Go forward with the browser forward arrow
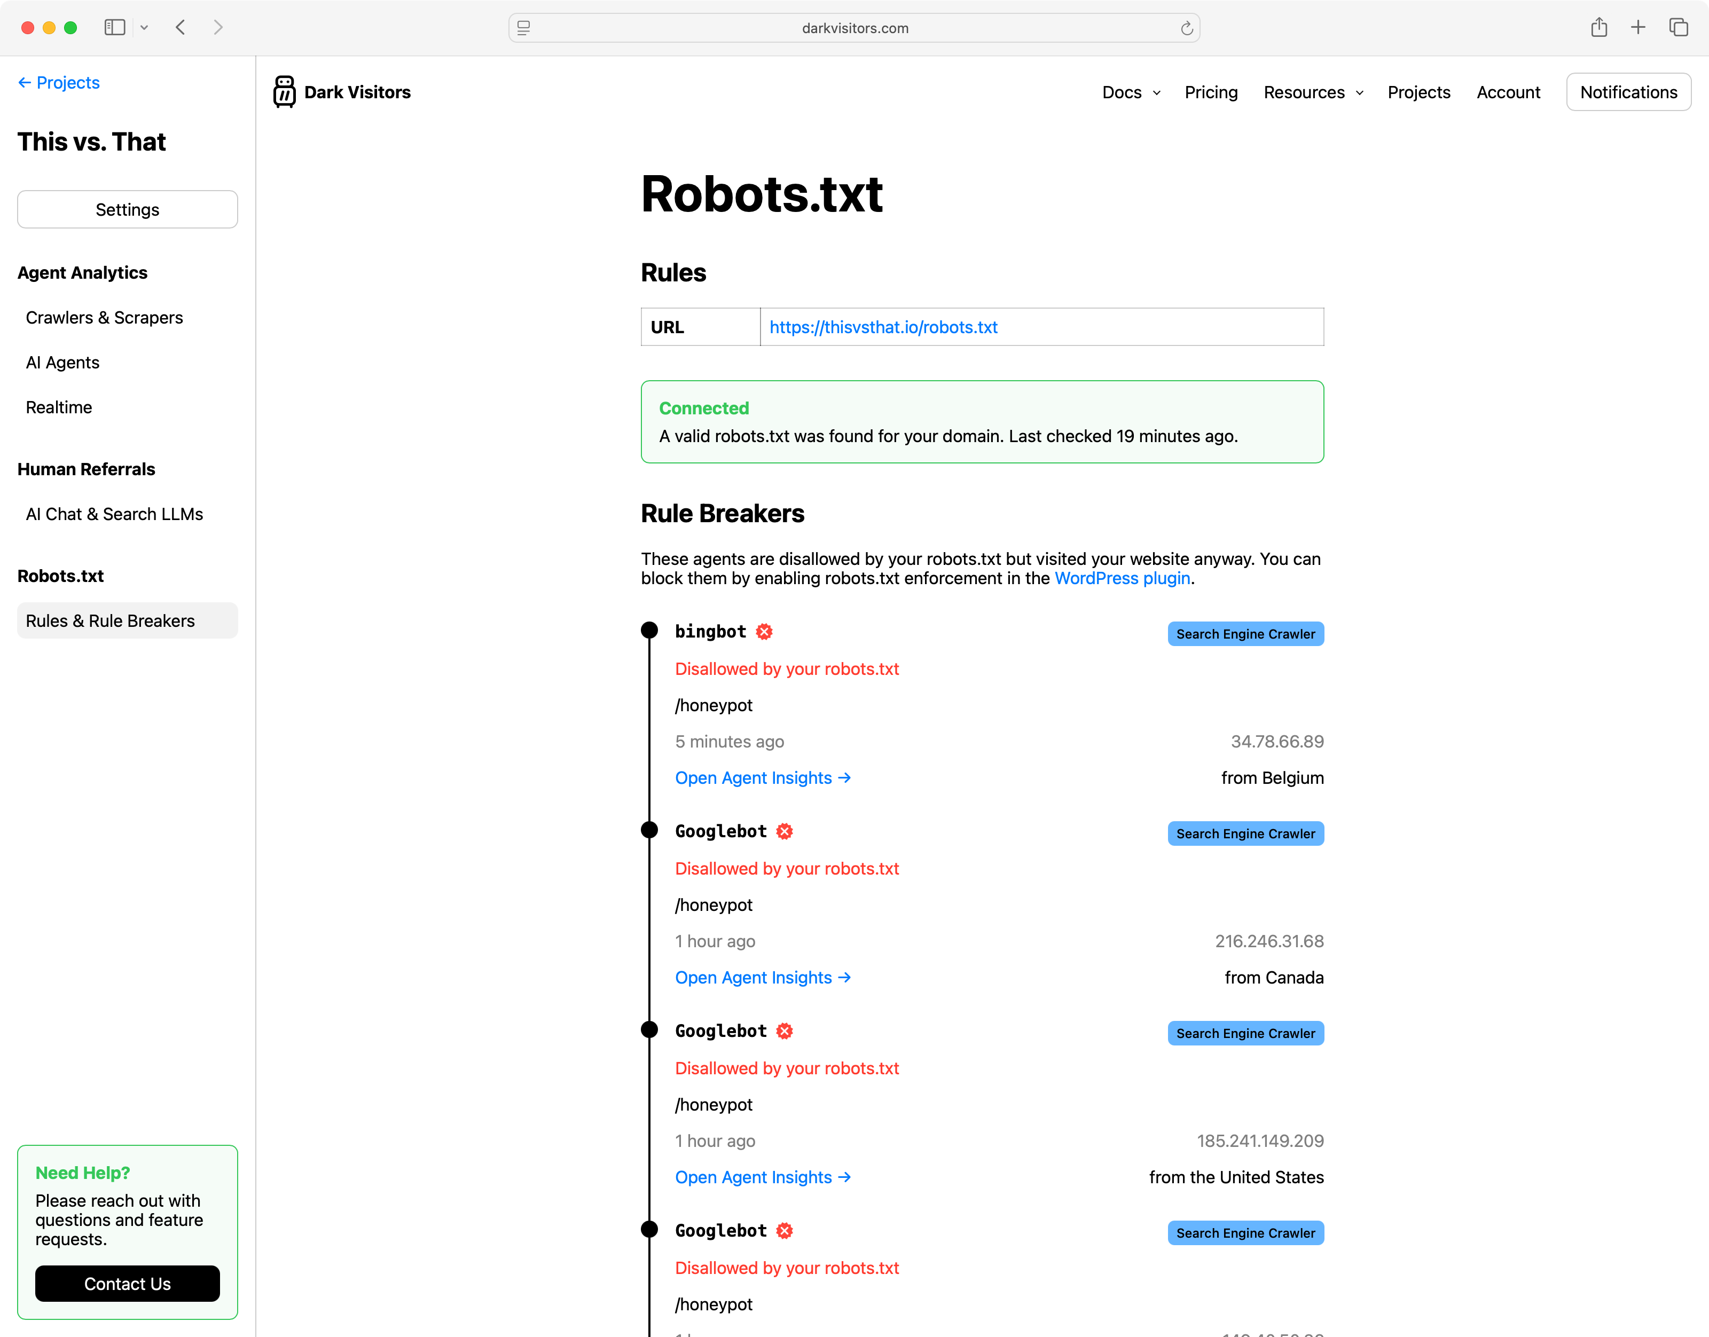Screen dimensions: 1709x1337 click(218, 27)
